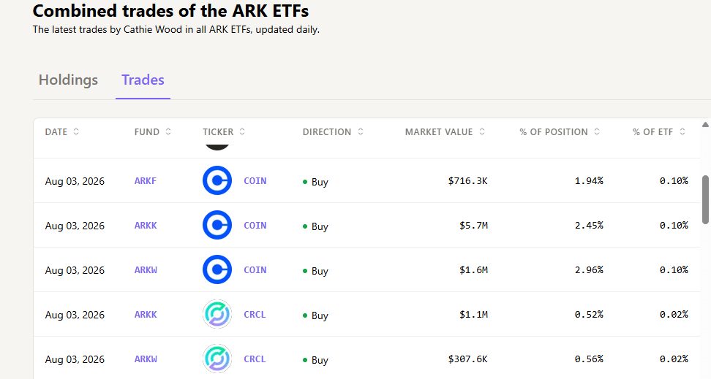Click the Circle logo in the ARKW CRCL row
Viewport: 711px width, 379px height.
click(x=217, y=359)
